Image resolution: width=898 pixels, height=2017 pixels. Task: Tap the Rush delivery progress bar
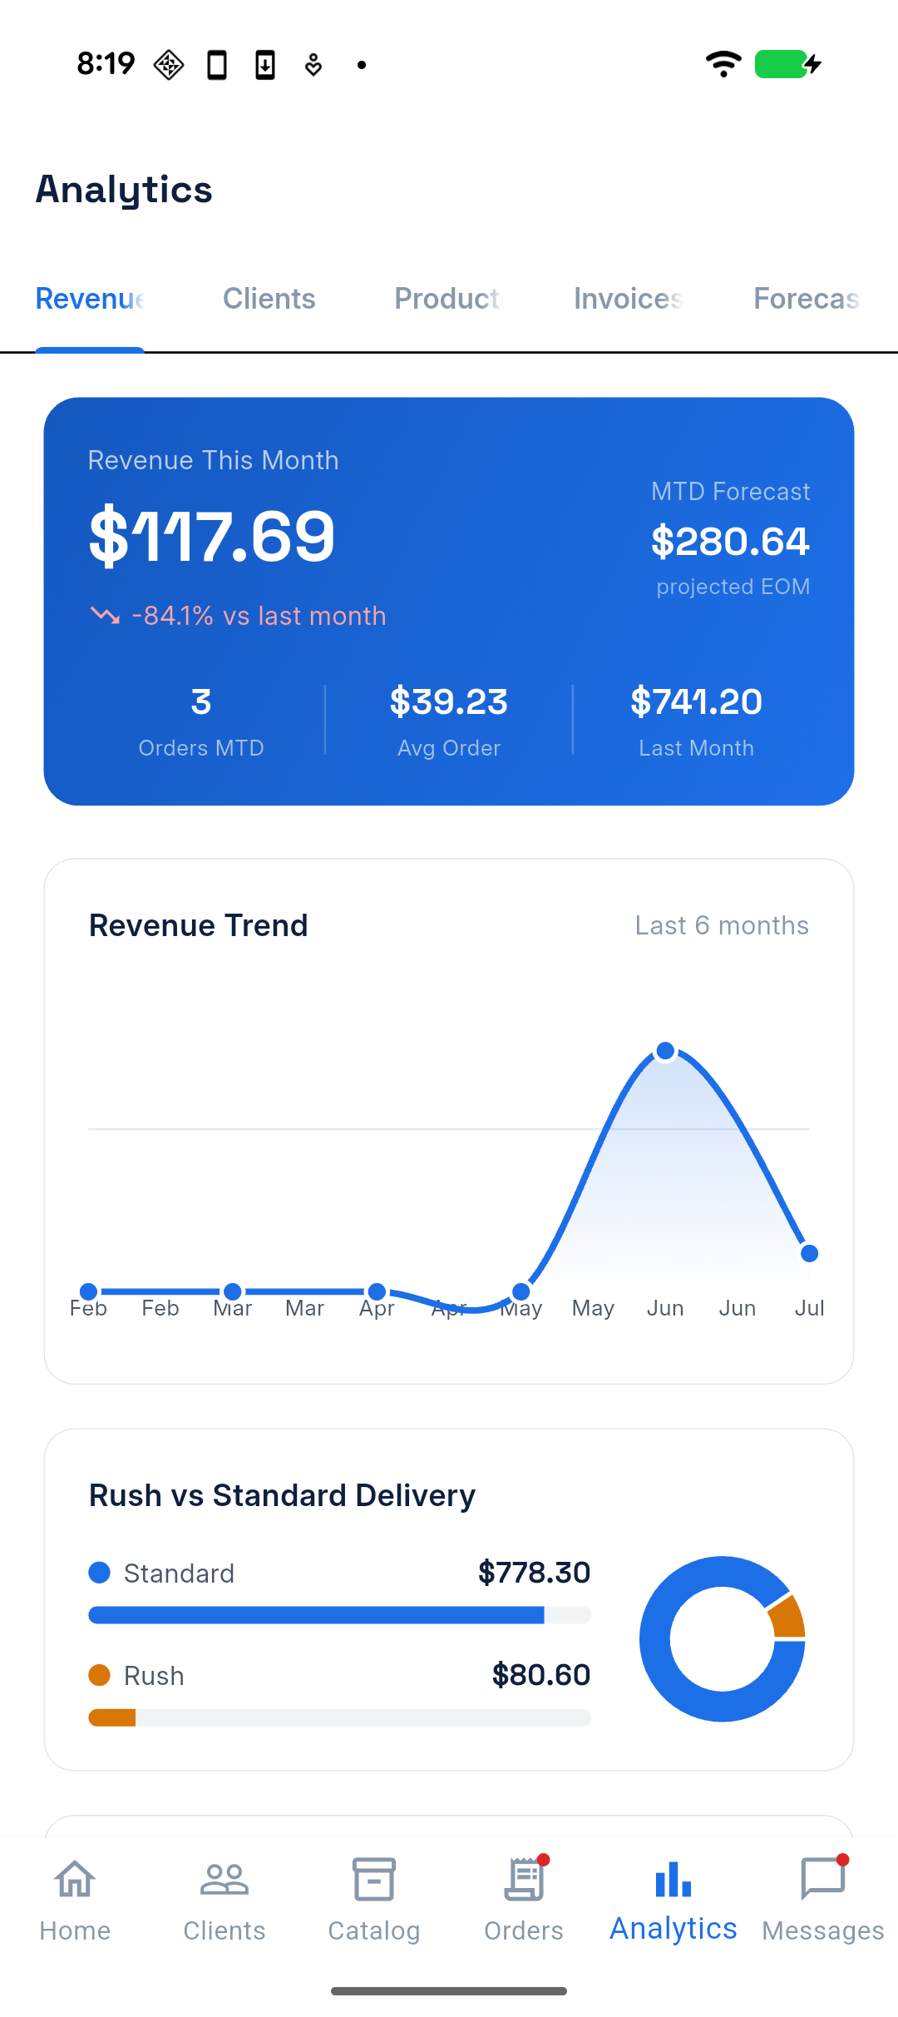[x=339, y=1717]
